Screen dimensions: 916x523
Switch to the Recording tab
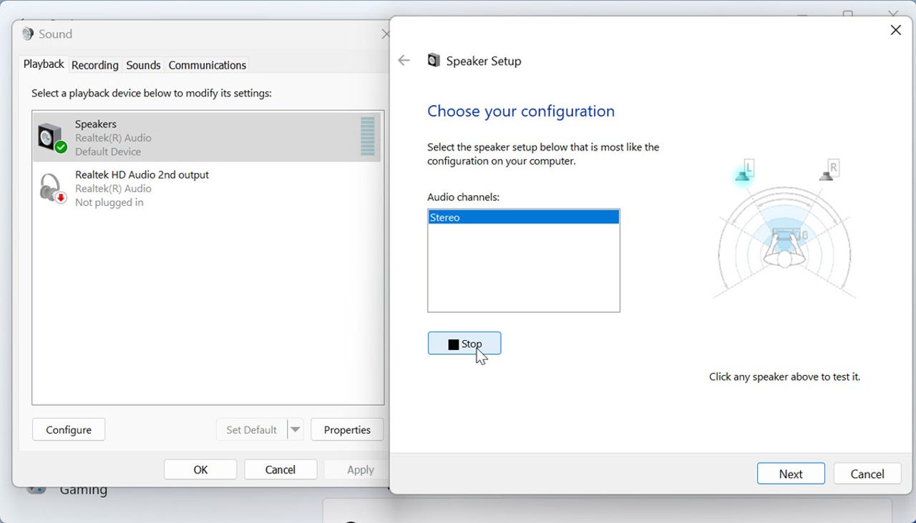coord(94,65)
